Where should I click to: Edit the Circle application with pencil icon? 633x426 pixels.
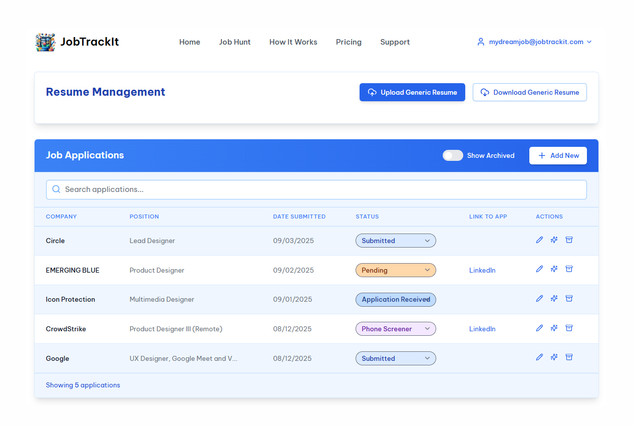[x=539, y=240]
